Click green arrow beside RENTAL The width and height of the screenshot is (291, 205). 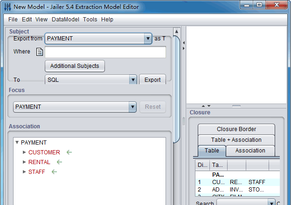click(59, 162)
